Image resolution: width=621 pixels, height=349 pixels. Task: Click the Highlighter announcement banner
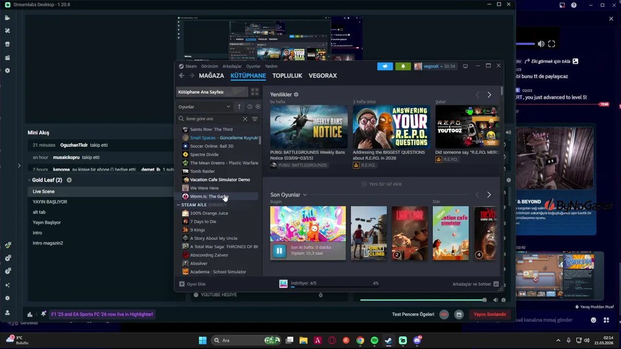click(x=102, y=314)
